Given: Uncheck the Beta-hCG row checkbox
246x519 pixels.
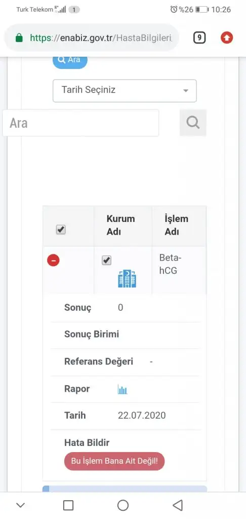Looking at the screenshot, I should 106,261.
